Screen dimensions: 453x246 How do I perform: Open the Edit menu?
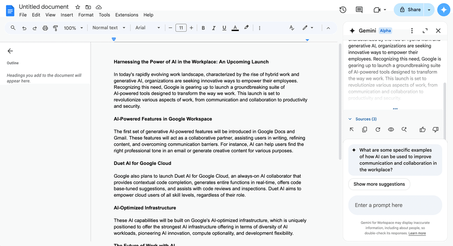(36, 15)
